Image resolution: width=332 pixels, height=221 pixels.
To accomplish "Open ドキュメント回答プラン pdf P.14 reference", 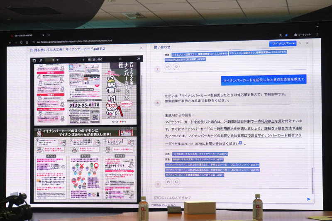I will [258, 52].
